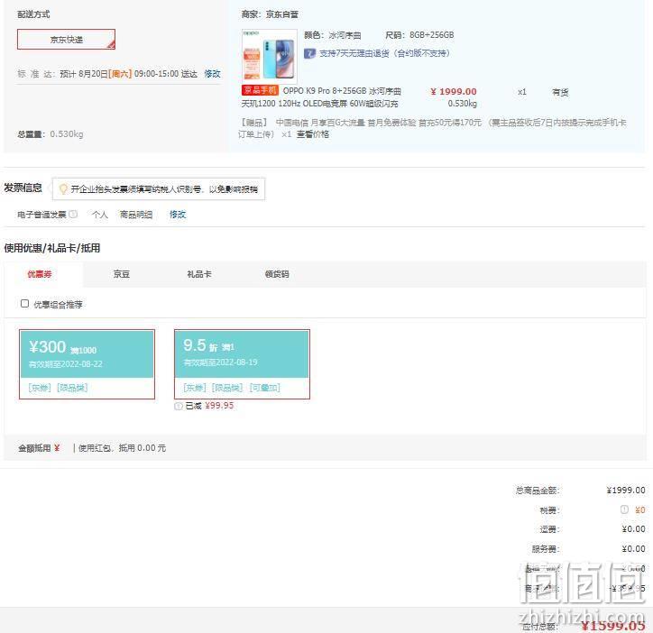
Task: Click the 尺码: 8GB+256GB label
Action: (419, 35)
